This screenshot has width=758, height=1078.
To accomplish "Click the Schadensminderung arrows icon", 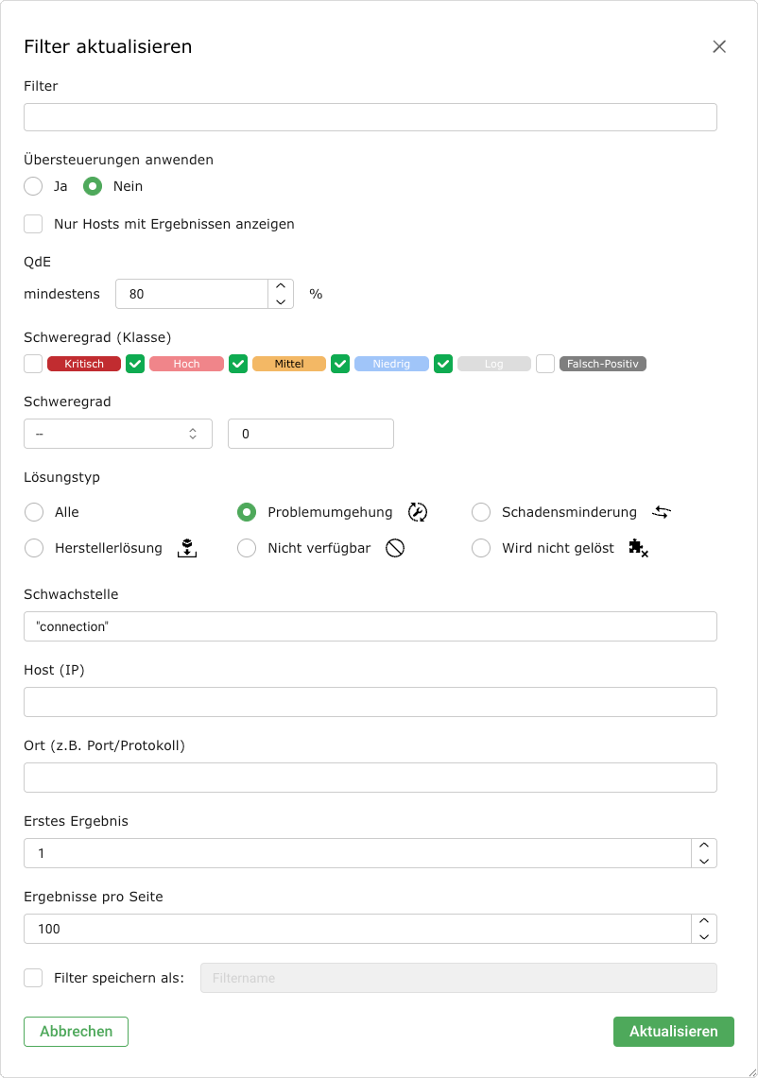I will pos(662,512).
